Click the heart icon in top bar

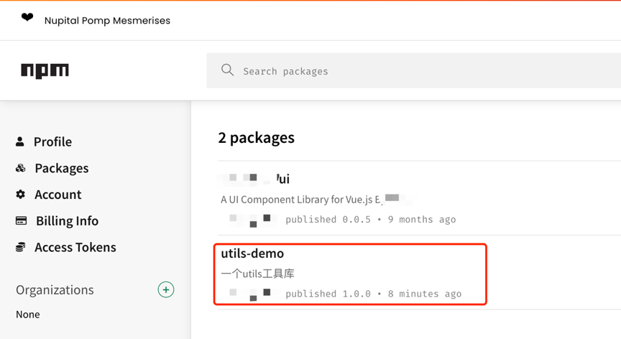point(27,18)
